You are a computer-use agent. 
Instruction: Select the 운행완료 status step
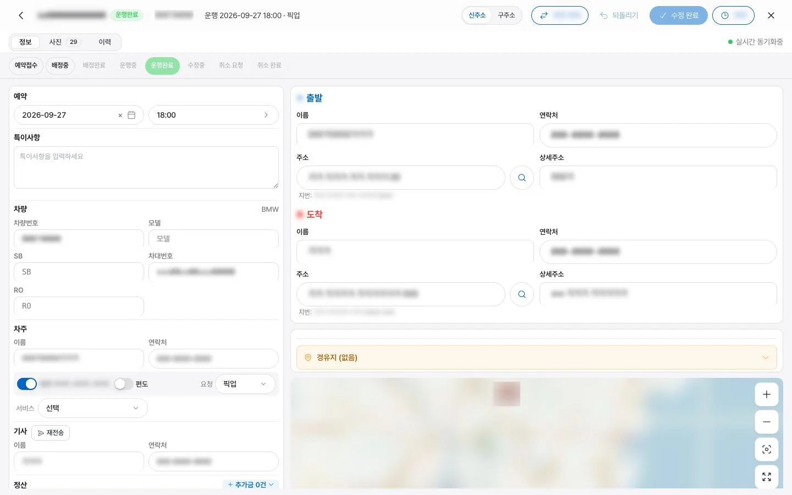click(162, 65)
